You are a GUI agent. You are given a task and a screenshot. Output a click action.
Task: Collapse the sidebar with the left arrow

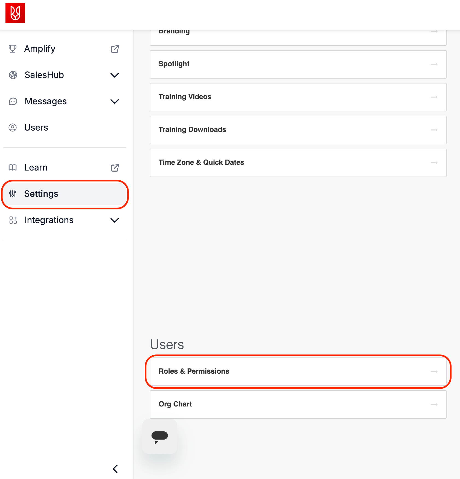[x=115, y=469]
